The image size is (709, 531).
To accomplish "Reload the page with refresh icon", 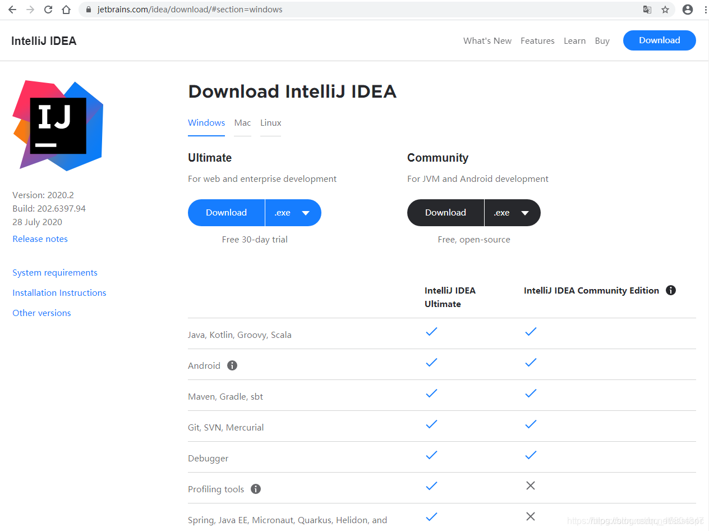I will click(x=48, y=10).
